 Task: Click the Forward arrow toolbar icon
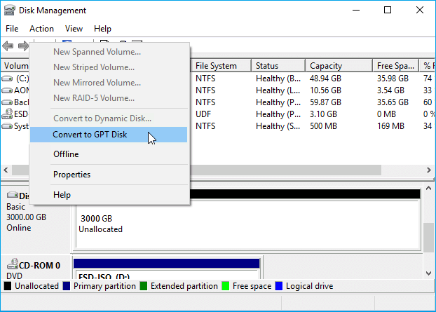point(23,46)
